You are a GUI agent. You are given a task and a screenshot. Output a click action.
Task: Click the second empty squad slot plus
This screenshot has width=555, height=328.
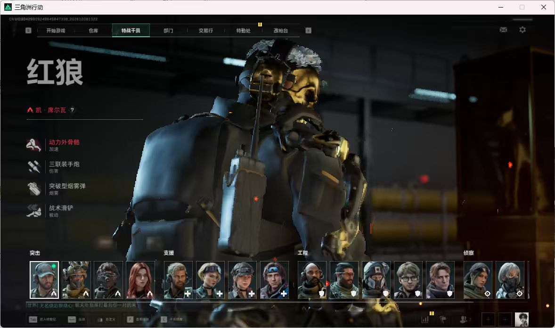coord(505,320)
